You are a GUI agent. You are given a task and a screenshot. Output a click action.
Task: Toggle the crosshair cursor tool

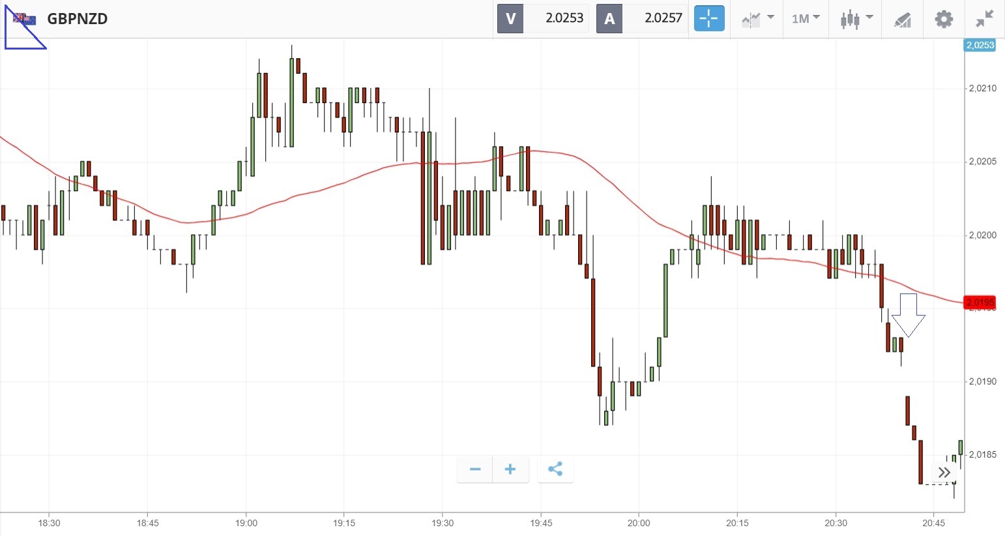(708, 18)
